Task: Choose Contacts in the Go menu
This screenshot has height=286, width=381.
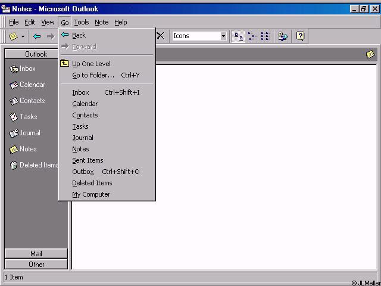Action: tap(107, 115)
